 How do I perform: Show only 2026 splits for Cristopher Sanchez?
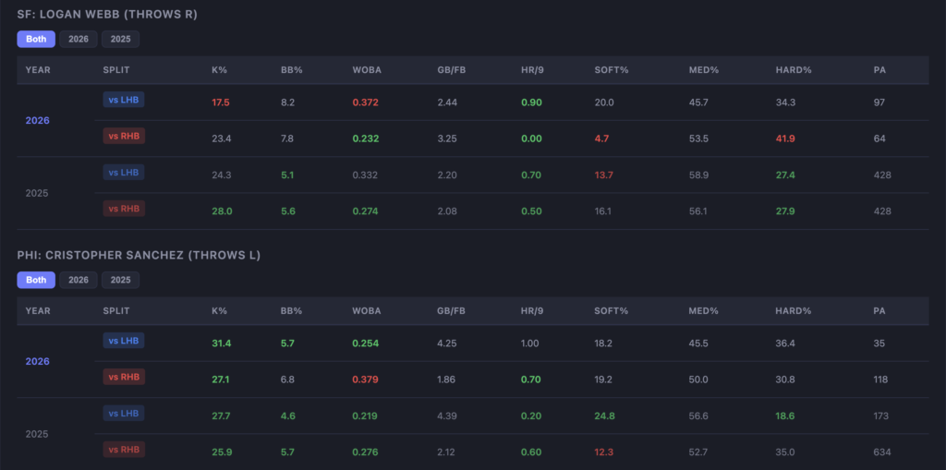(x=79, y=280)
